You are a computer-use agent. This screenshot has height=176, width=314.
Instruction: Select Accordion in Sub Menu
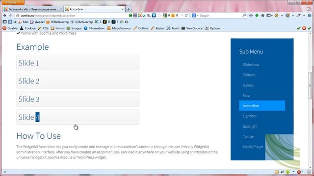pos(262,106)
